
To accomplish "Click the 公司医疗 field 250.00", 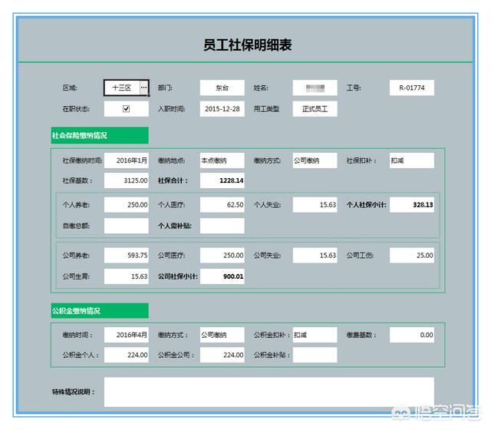I will [x=222, y=256].
